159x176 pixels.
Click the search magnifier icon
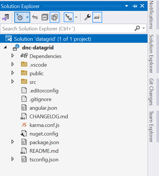(x=137, y=28)
